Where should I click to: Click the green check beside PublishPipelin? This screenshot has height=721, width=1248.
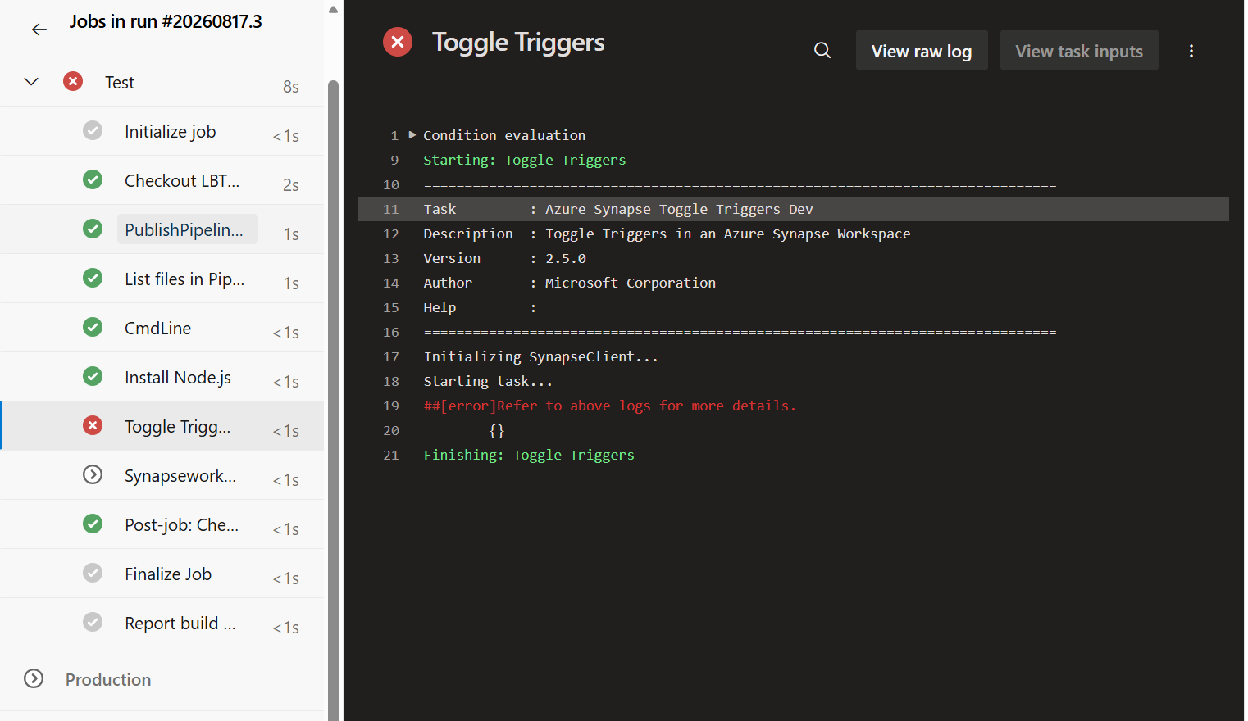[x=93, y=229]
